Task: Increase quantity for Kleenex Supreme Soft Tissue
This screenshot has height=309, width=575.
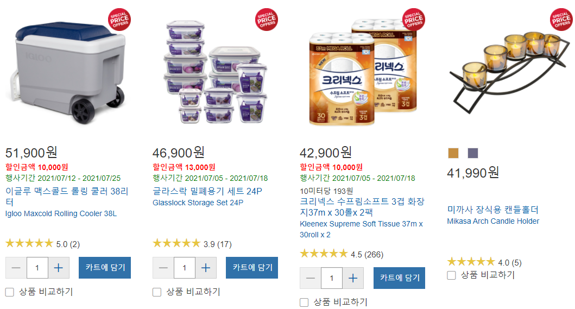Action: 353,278
